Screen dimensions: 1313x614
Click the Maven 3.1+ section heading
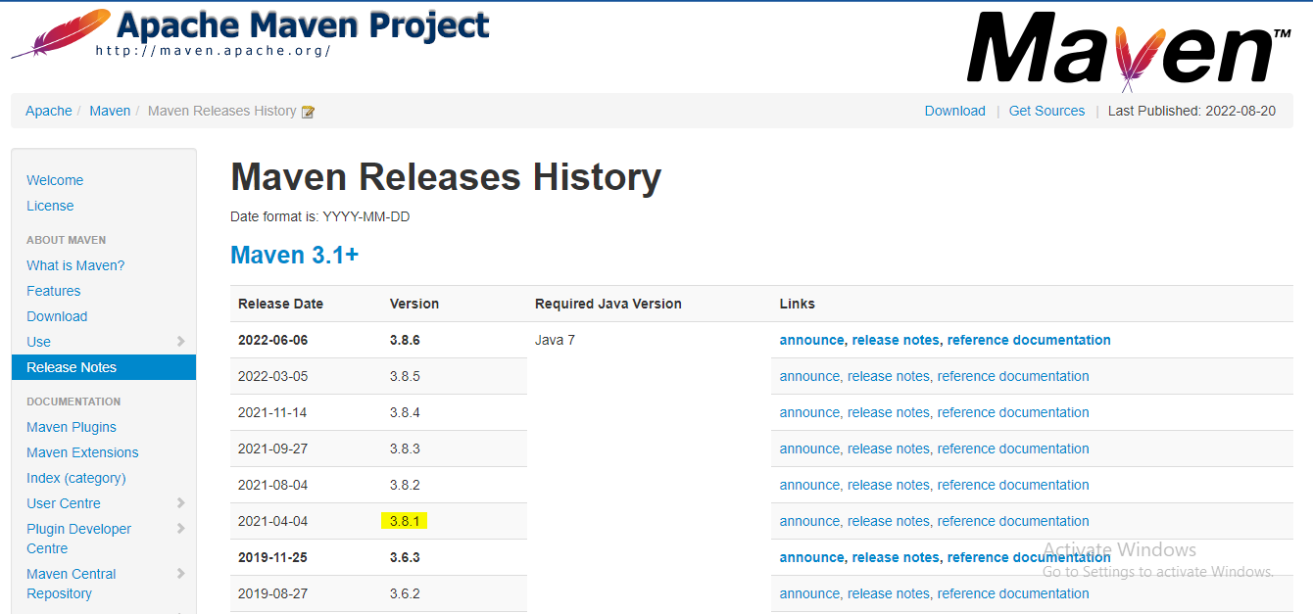pyautogui.click(x=294, y=256)
